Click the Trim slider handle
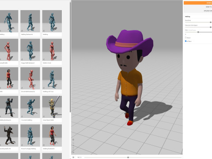 click(198, 32)
